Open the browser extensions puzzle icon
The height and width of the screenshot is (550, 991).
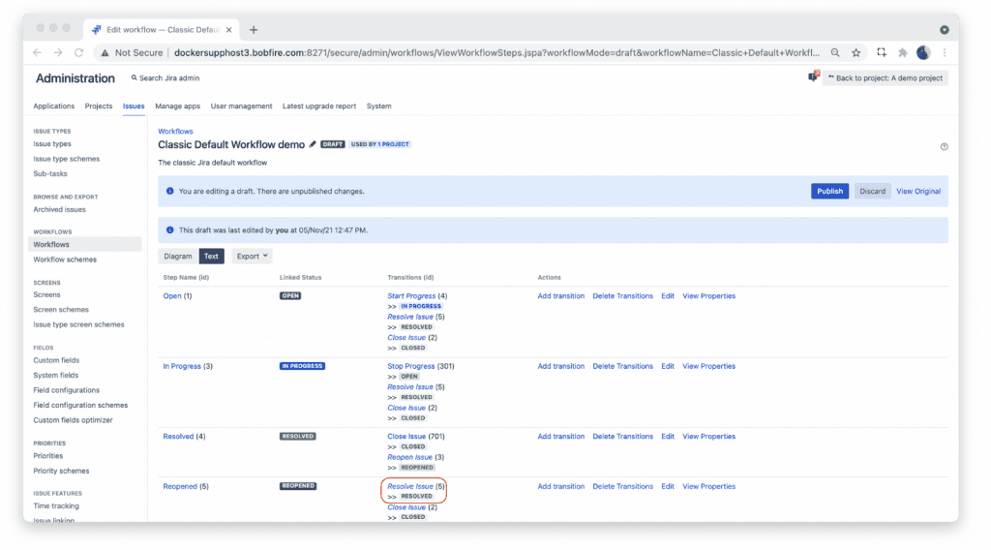click(x=903, y=53)
